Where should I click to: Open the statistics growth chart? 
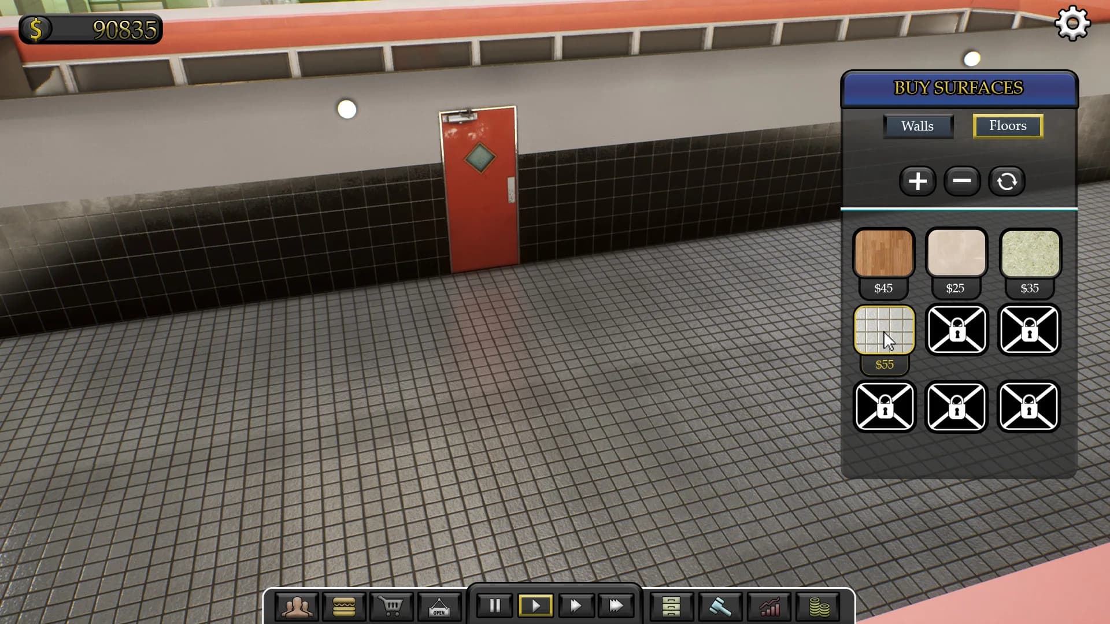(769, 606)
